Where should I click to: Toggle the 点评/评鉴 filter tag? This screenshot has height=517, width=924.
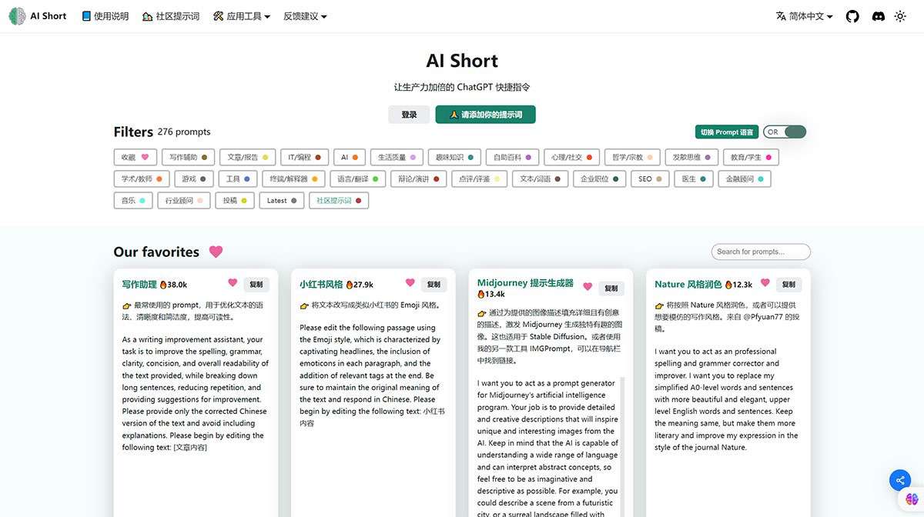tap(480, 178)
